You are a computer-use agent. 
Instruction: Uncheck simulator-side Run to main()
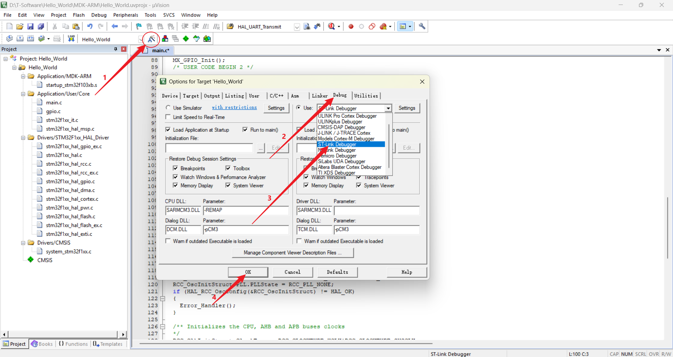click(x=245, y=130)
